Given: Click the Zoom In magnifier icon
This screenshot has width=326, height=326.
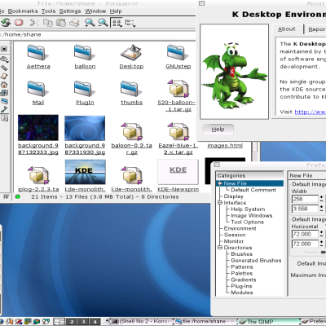Looking at the screenshot, I should pos(90,23).
